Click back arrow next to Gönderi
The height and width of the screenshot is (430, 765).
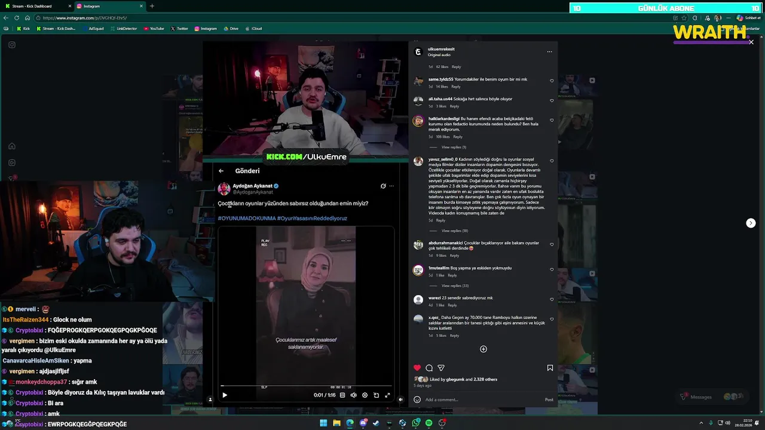(221, 171)
